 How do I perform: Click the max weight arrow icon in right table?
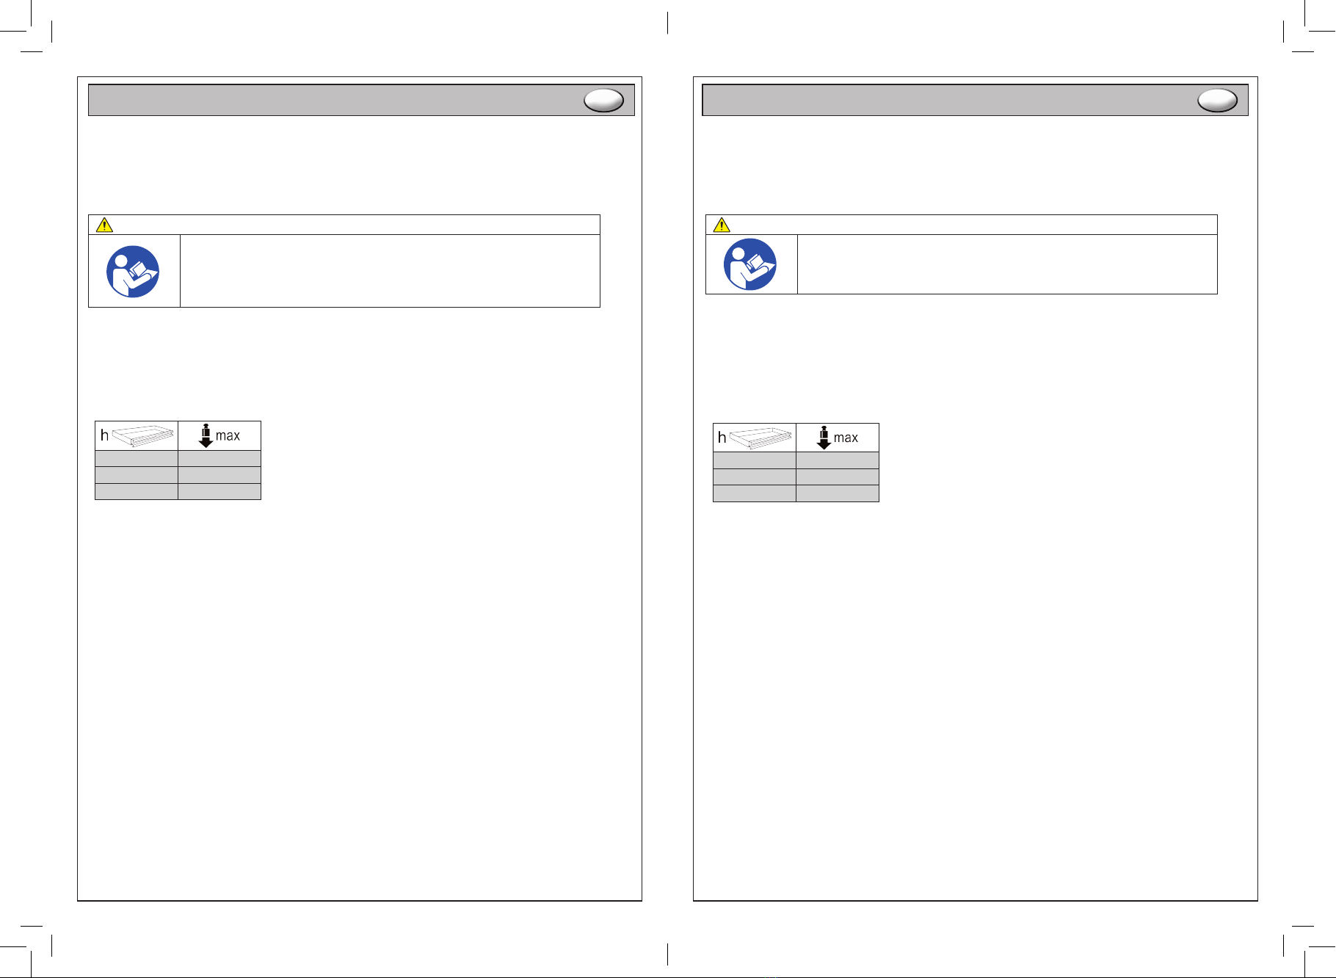pyautogui.click(x=824, y=437)
